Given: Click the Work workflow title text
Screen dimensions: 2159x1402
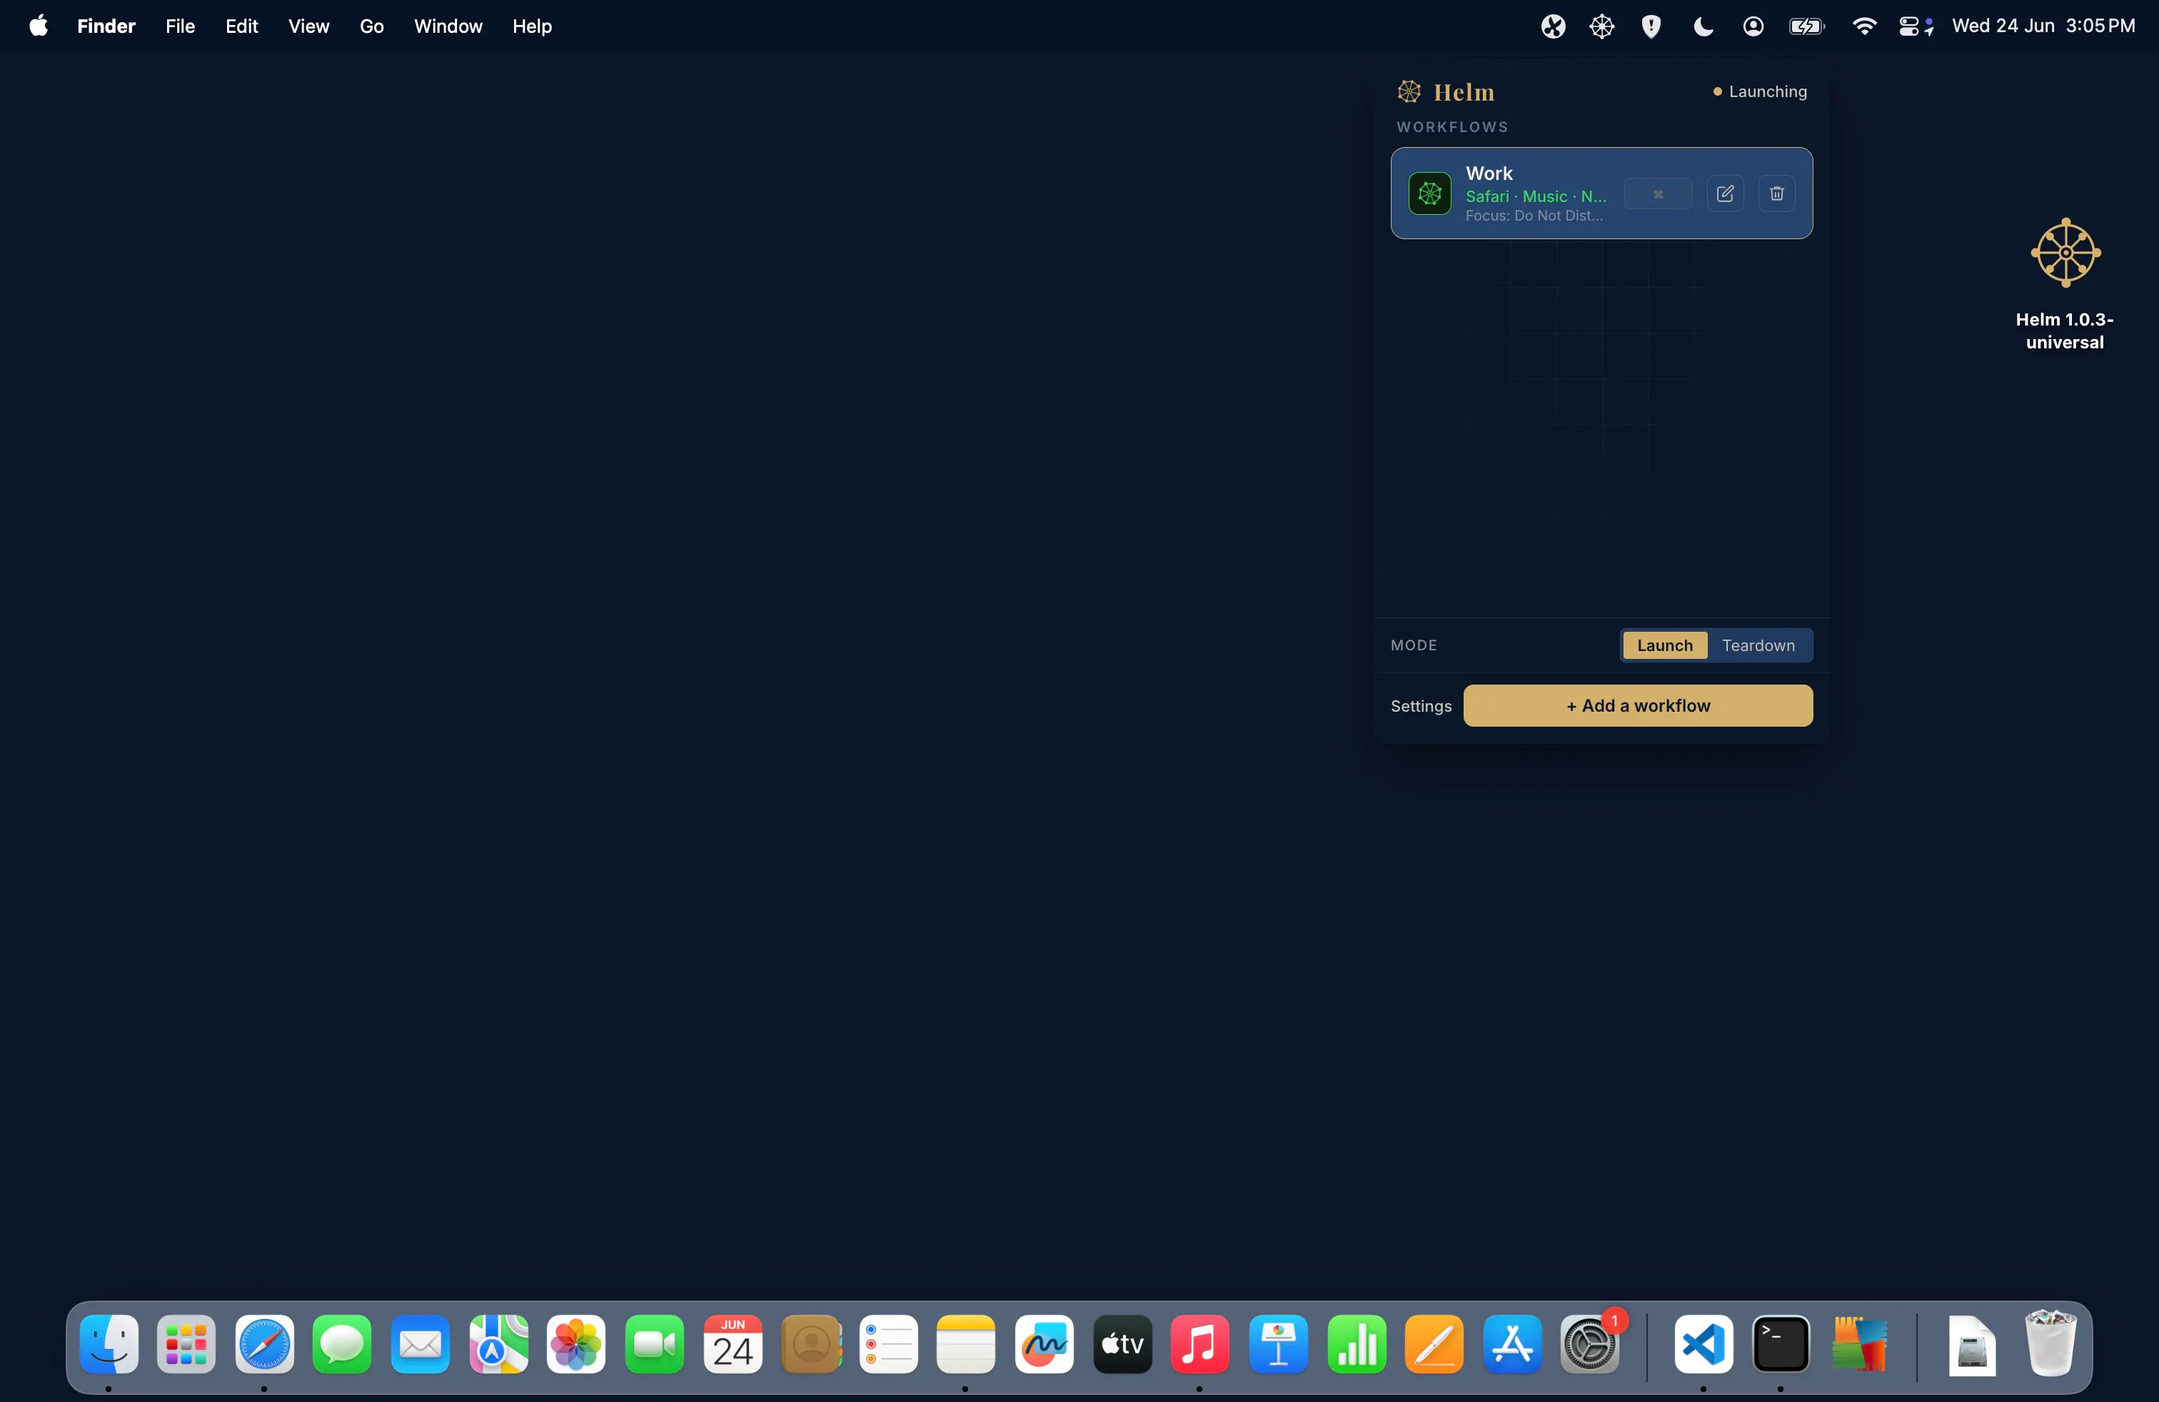Looking at the screenshot, I should 1489,173.
